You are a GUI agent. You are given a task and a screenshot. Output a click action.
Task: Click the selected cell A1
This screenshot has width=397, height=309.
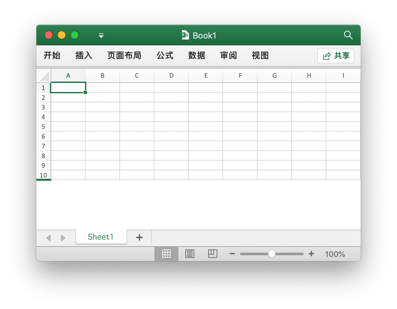click(68, 87)
